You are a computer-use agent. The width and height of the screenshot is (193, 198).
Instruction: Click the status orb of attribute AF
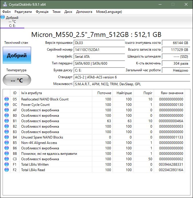tap(7, 110)
